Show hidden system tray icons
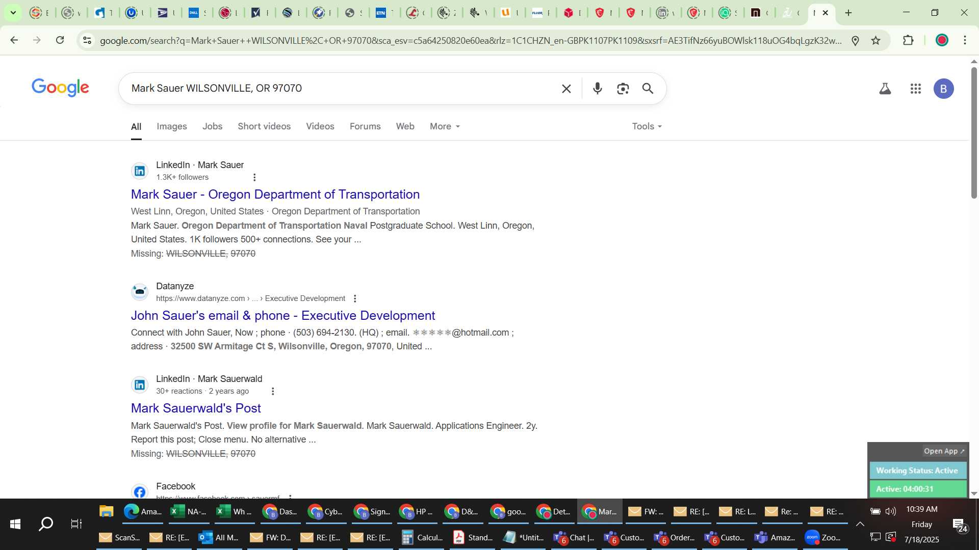Image resolution: width=979 pixels, height=550 pixels. point(860,524)
